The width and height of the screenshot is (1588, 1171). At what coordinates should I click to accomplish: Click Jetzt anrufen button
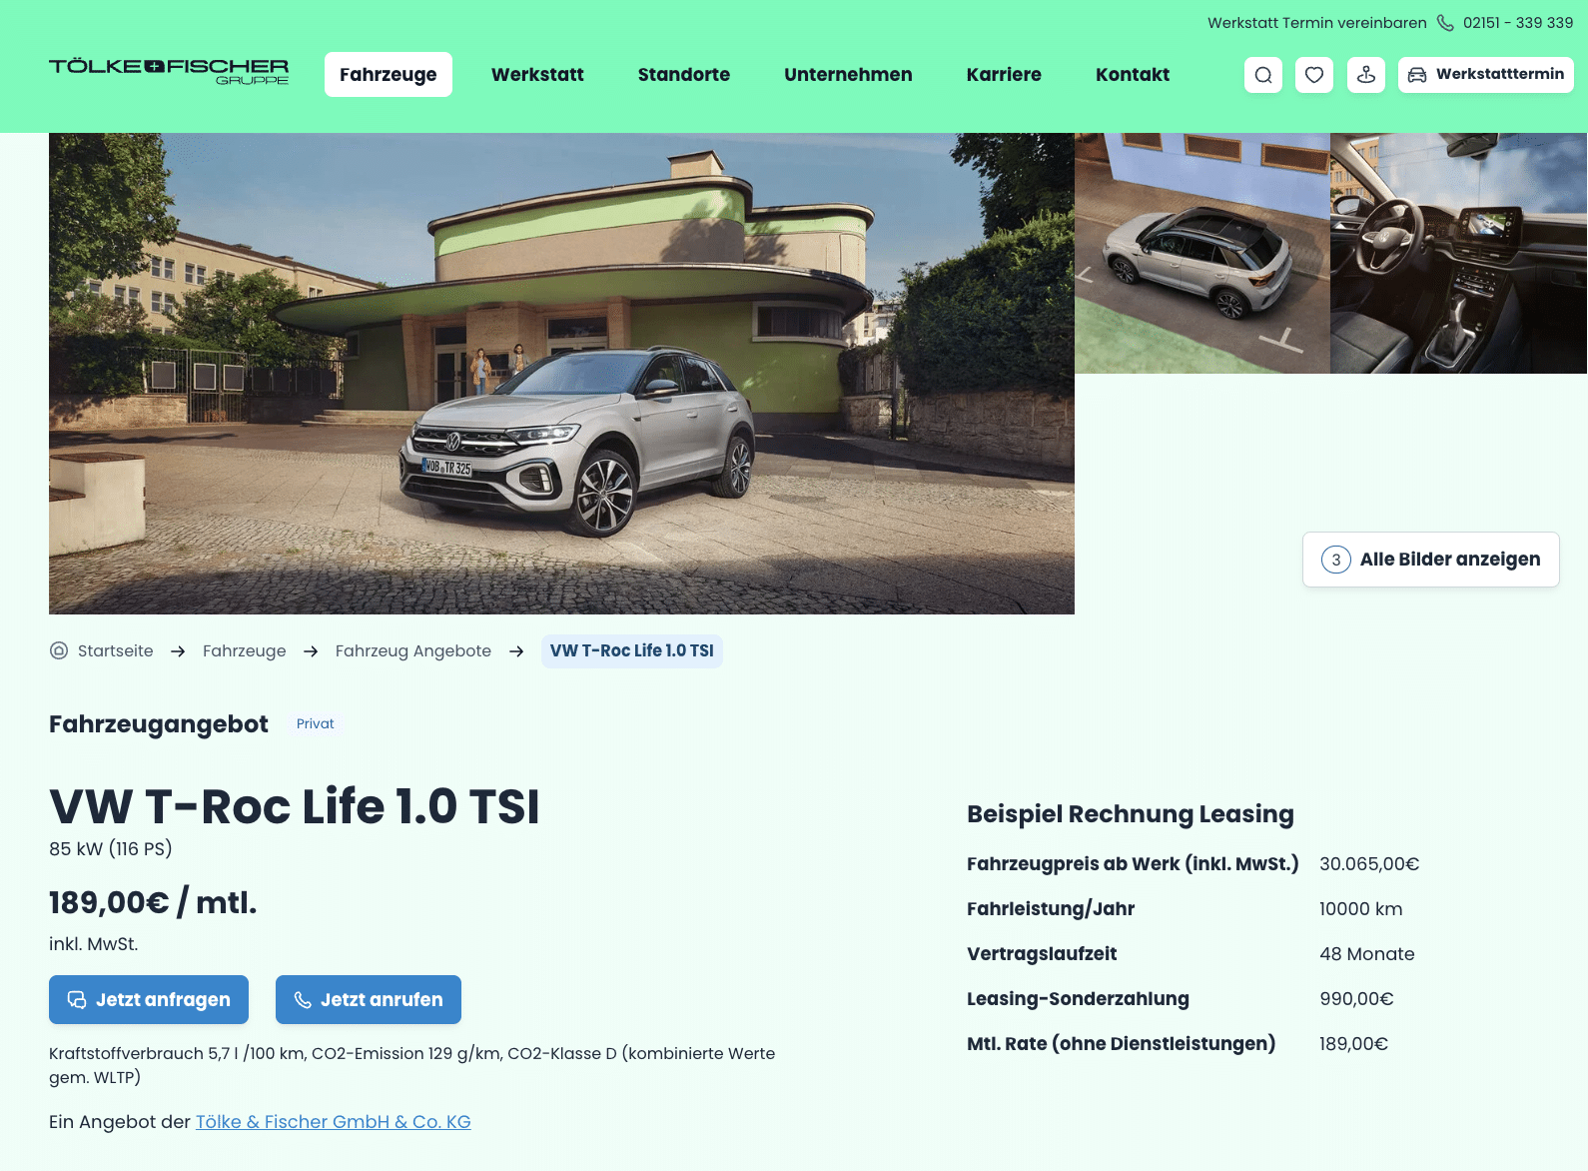point(369,999)
